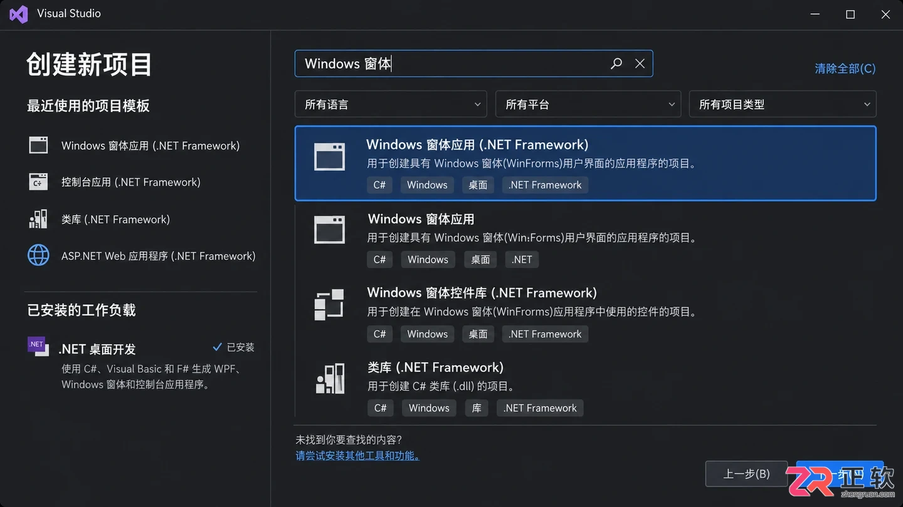The height and width of the screenshot is (507, 903).
Task: Open recent template Windows 窗体应用 (.NET Framework)
Action: [140, 145]
